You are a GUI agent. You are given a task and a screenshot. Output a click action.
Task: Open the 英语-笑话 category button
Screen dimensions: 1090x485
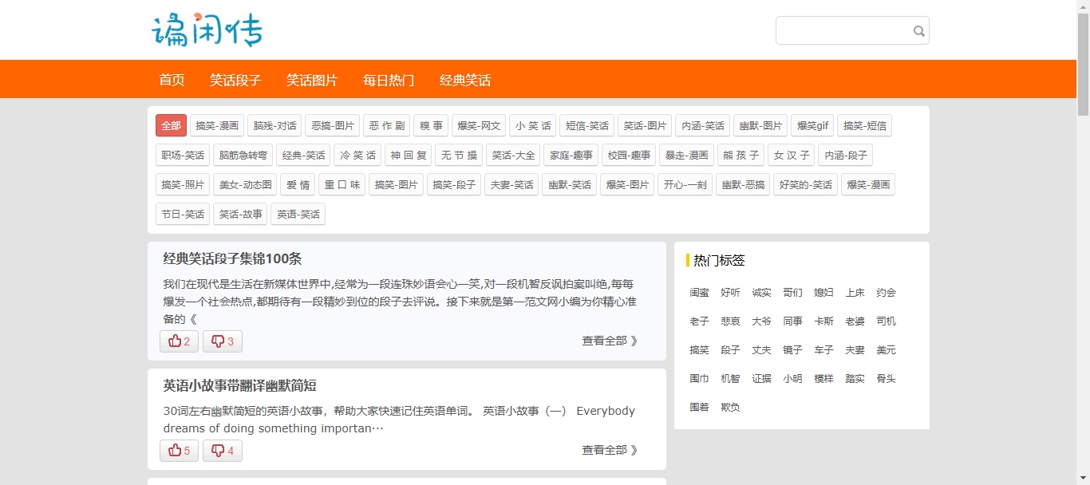click(298, 214)
